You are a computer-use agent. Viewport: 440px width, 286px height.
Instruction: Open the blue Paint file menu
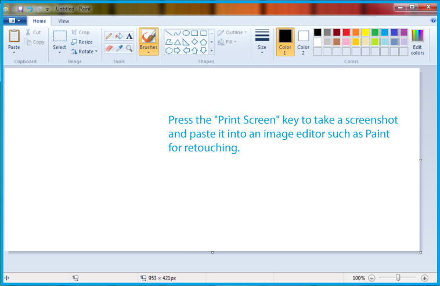pyautogui.click(x=15, y=20)
